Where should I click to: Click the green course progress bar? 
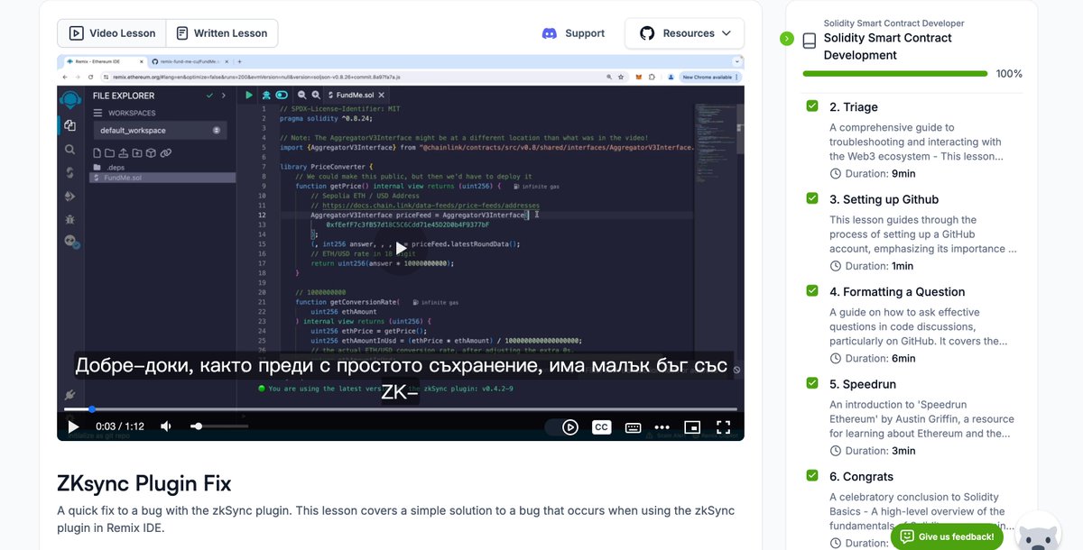(893, 74)
